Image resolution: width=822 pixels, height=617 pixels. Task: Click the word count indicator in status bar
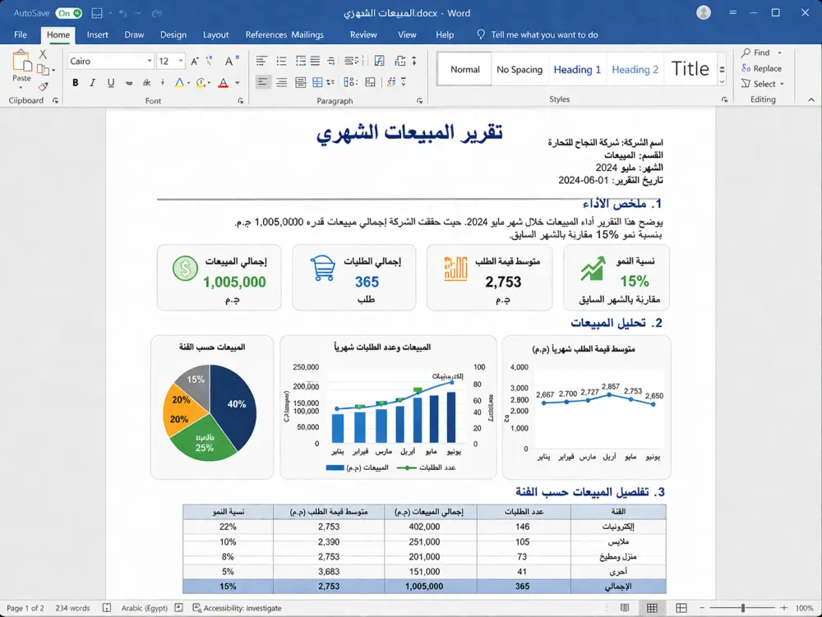point(72,608)
